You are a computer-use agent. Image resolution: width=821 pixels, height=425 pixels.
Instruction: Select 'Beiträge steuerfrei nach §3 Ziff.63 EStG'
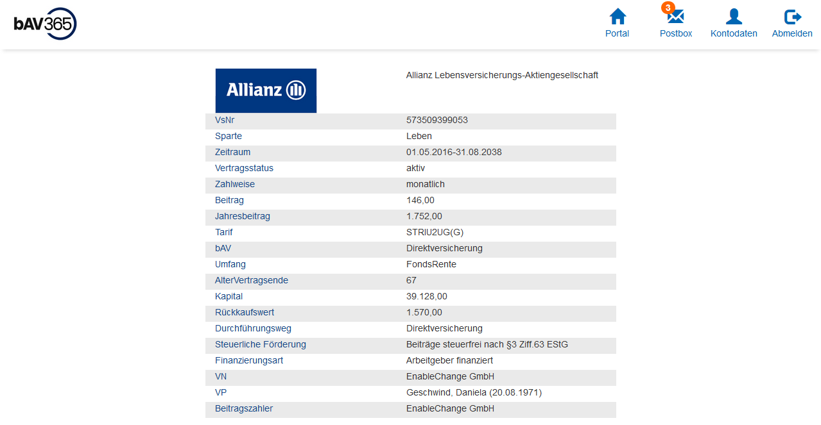487,345
